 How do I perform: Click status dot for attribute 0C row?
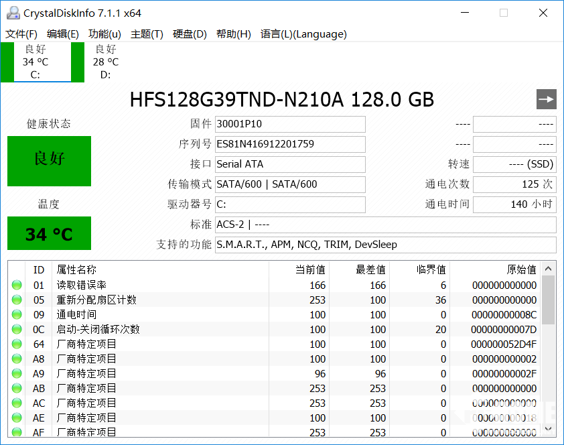click(x=17, y=329)
